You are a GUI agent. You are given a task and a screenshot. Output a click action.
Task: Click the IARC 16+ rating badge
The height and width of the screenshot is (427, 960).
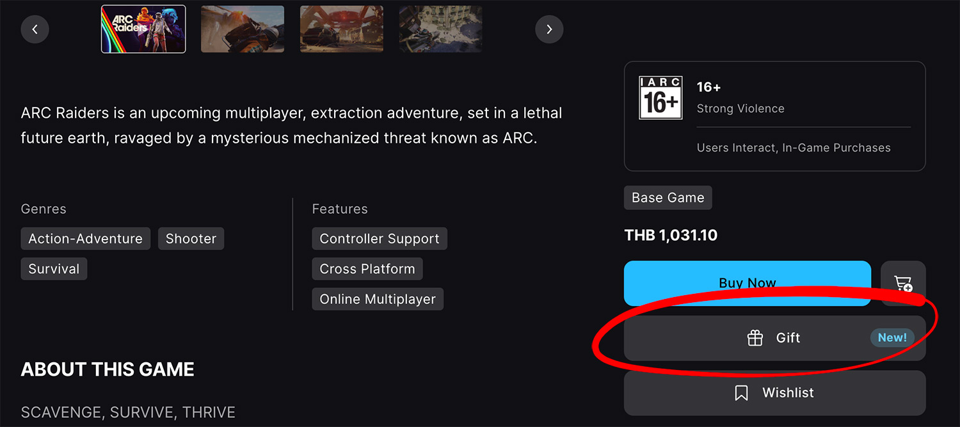660,98
